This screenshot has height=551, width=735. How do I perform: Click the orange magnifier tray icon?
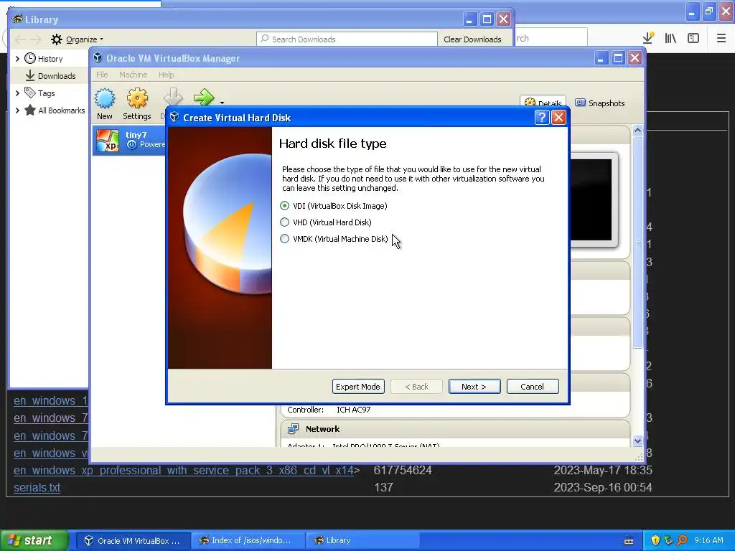pyautogui.click(x=682, y=540)
